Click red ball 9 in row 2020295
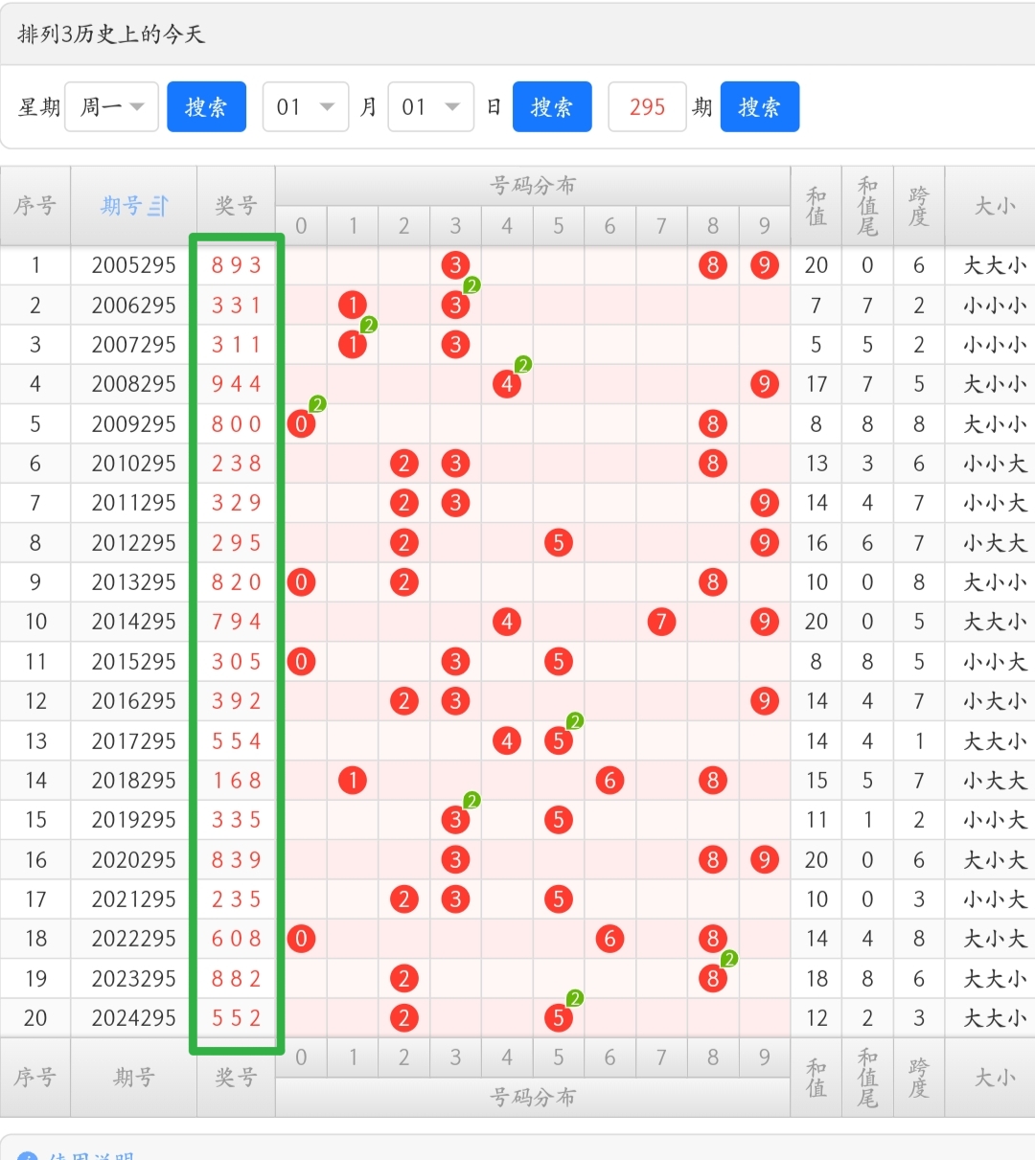The image size is (1035, 1160). click(764, 860)
